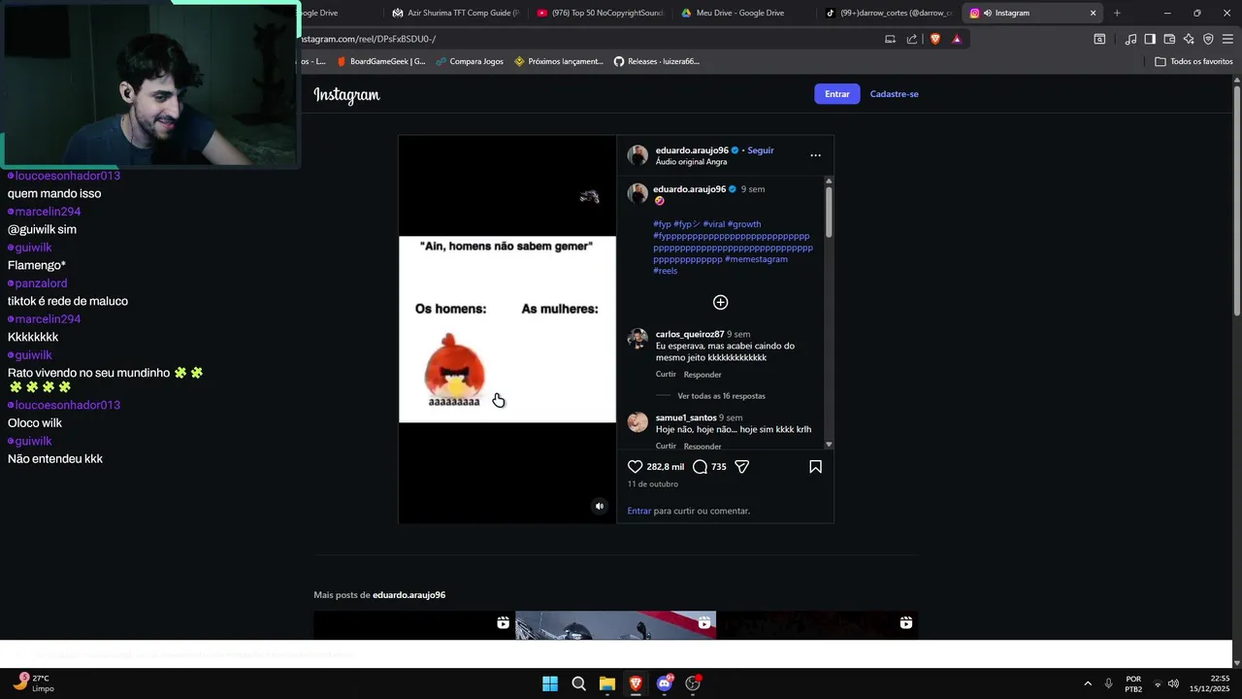This screenshot has height=699, width=1242.
Task: Open the Instagram logo home link
Action: click(346, 95)
